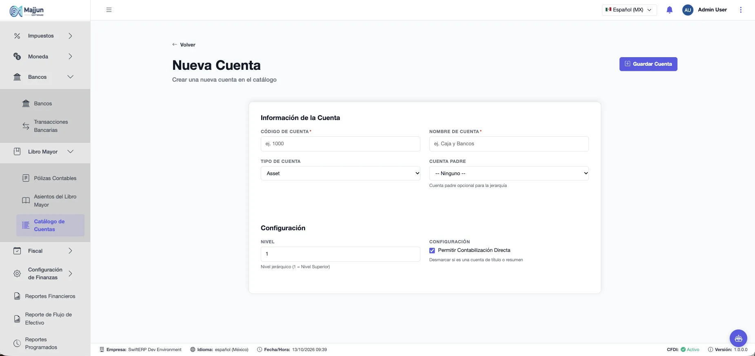Click the Transacciones Bancarias arrows icon
This screenshot has height=356, width=755.
point(26,126)
